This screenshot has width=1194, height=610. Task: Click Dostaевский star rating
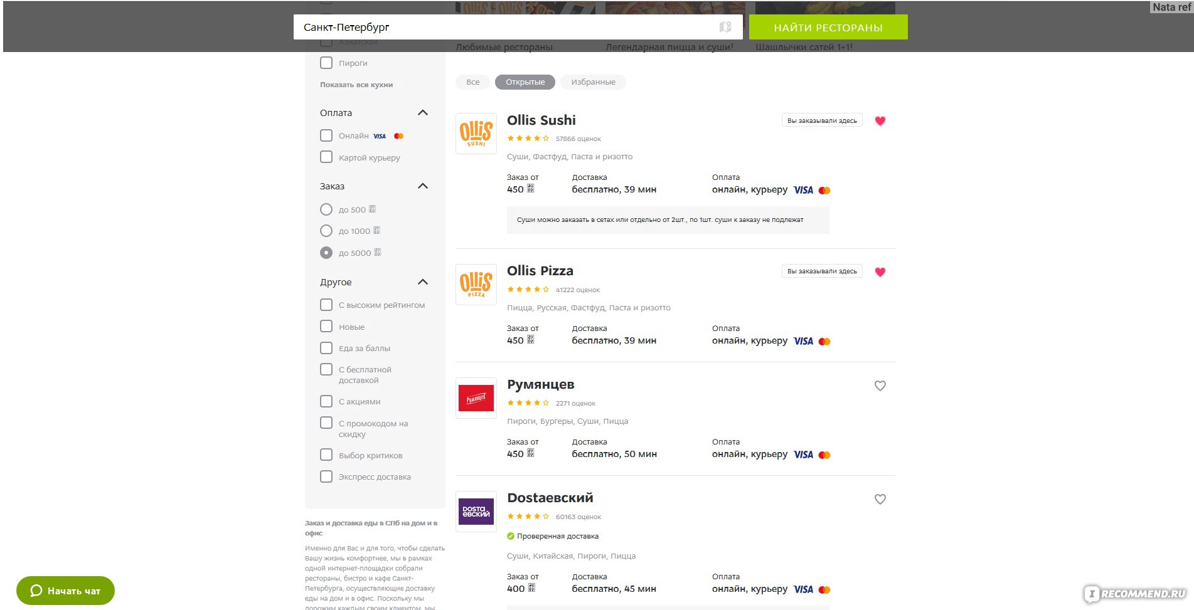[528, 517]
